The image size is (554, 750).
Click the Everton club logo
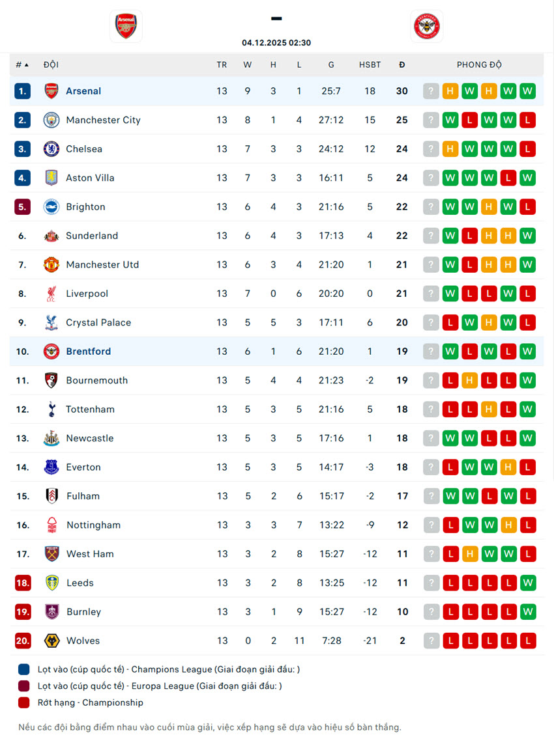pyautogui.click(x=51, y=467)
